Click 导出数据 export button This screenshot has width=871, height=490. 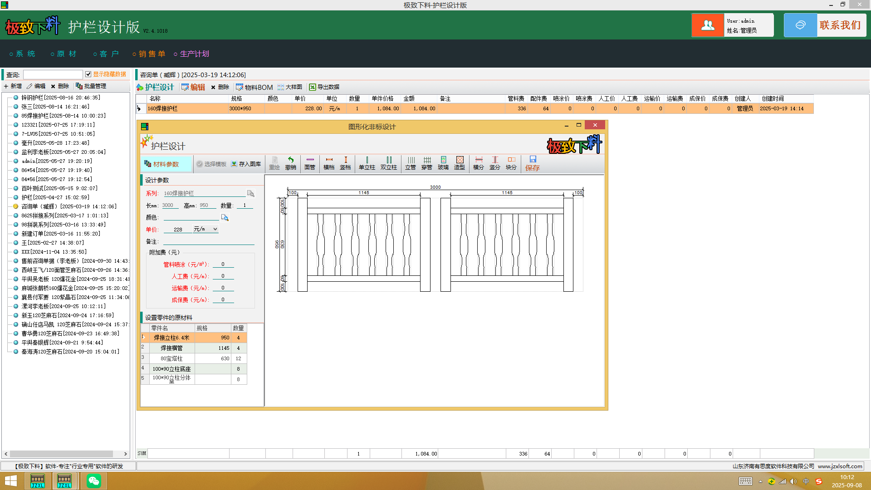point(324,87)
